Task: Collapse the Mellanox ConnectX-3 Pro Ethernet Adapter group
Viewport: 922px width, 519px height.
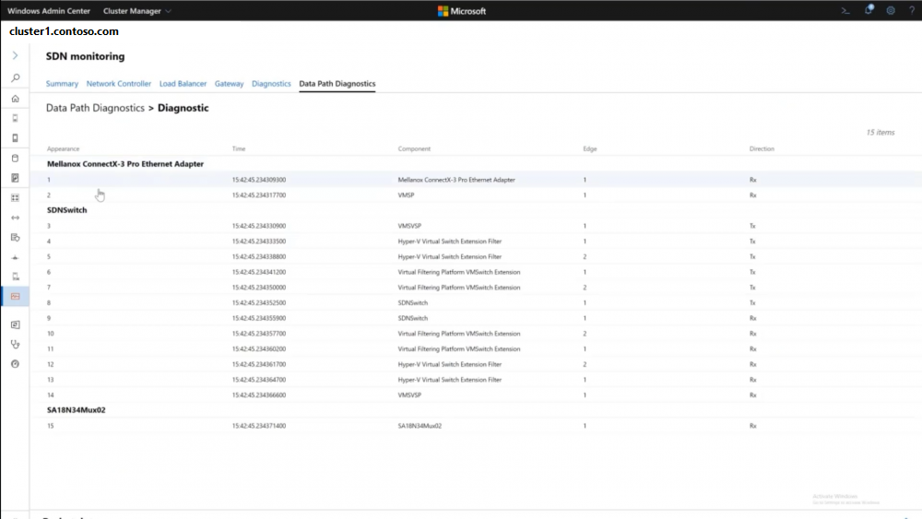Action: coord(125,164)
